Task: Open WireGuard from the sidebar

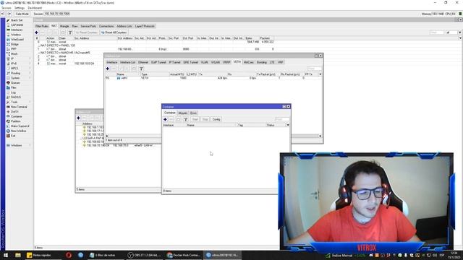Action: [x=17, y=39]
